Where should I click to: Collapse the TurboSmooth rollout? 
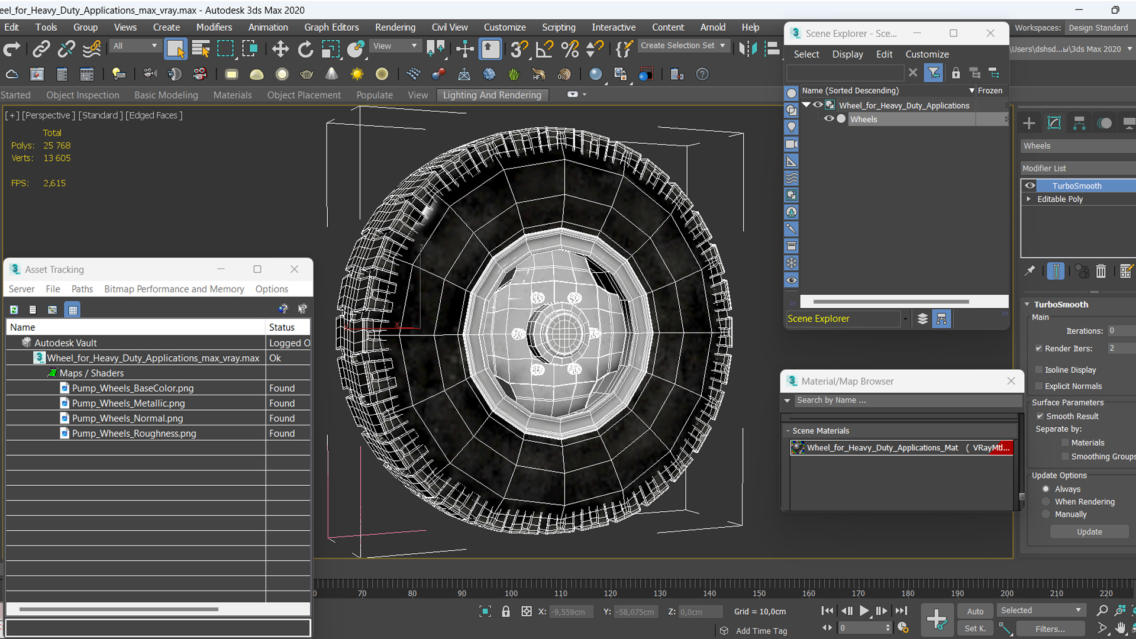pyautogui.click(x=1028, y=305)
